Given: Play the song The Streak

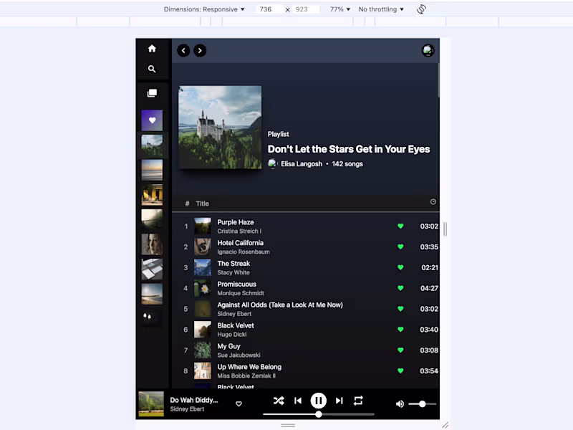Looking at the screenshot, I should point(233,263).
